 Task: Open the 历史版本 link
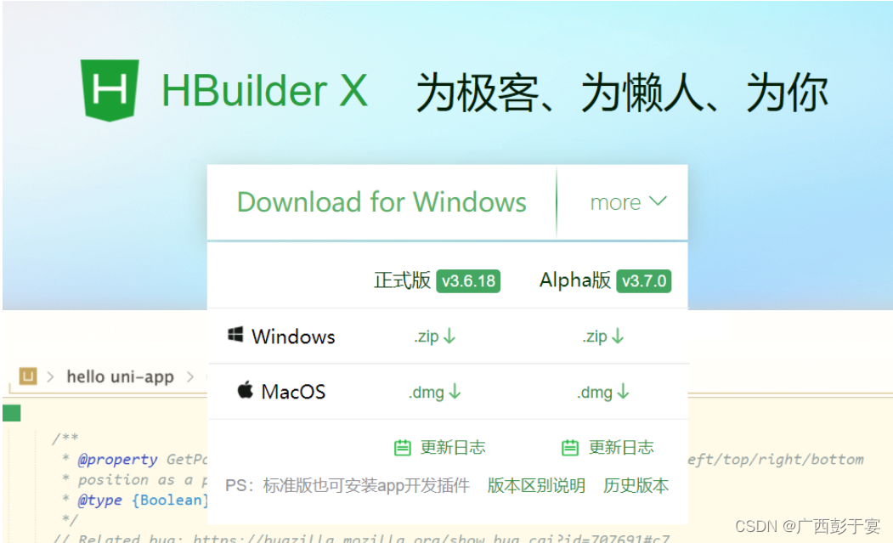tap(636, 485)
